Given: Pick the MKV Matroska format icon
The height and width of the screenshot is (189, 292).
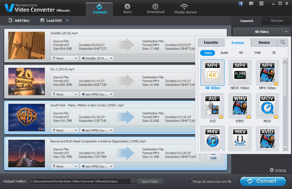Looking at the screenshot, I should (x=240, y=139).
